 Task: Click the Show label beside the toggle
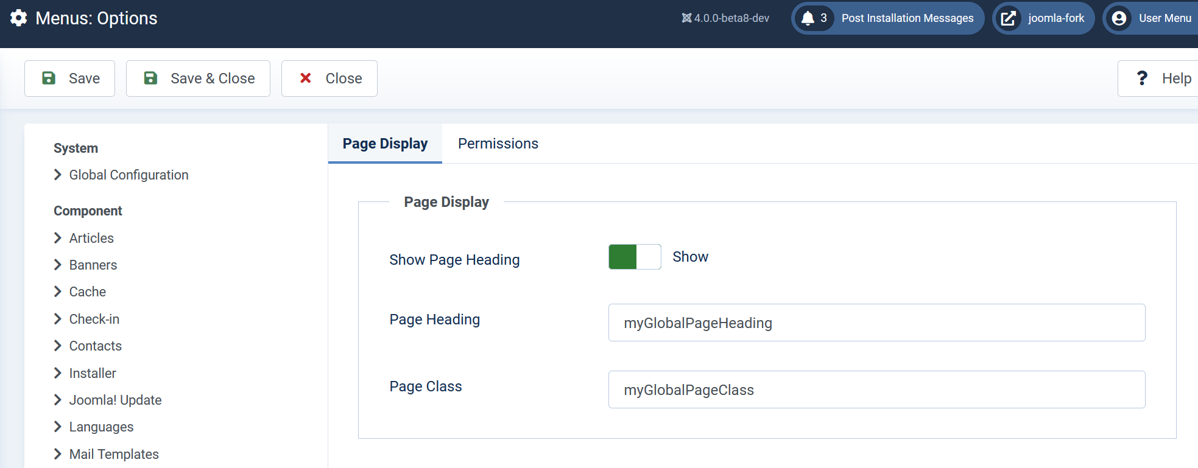[690, 257]
